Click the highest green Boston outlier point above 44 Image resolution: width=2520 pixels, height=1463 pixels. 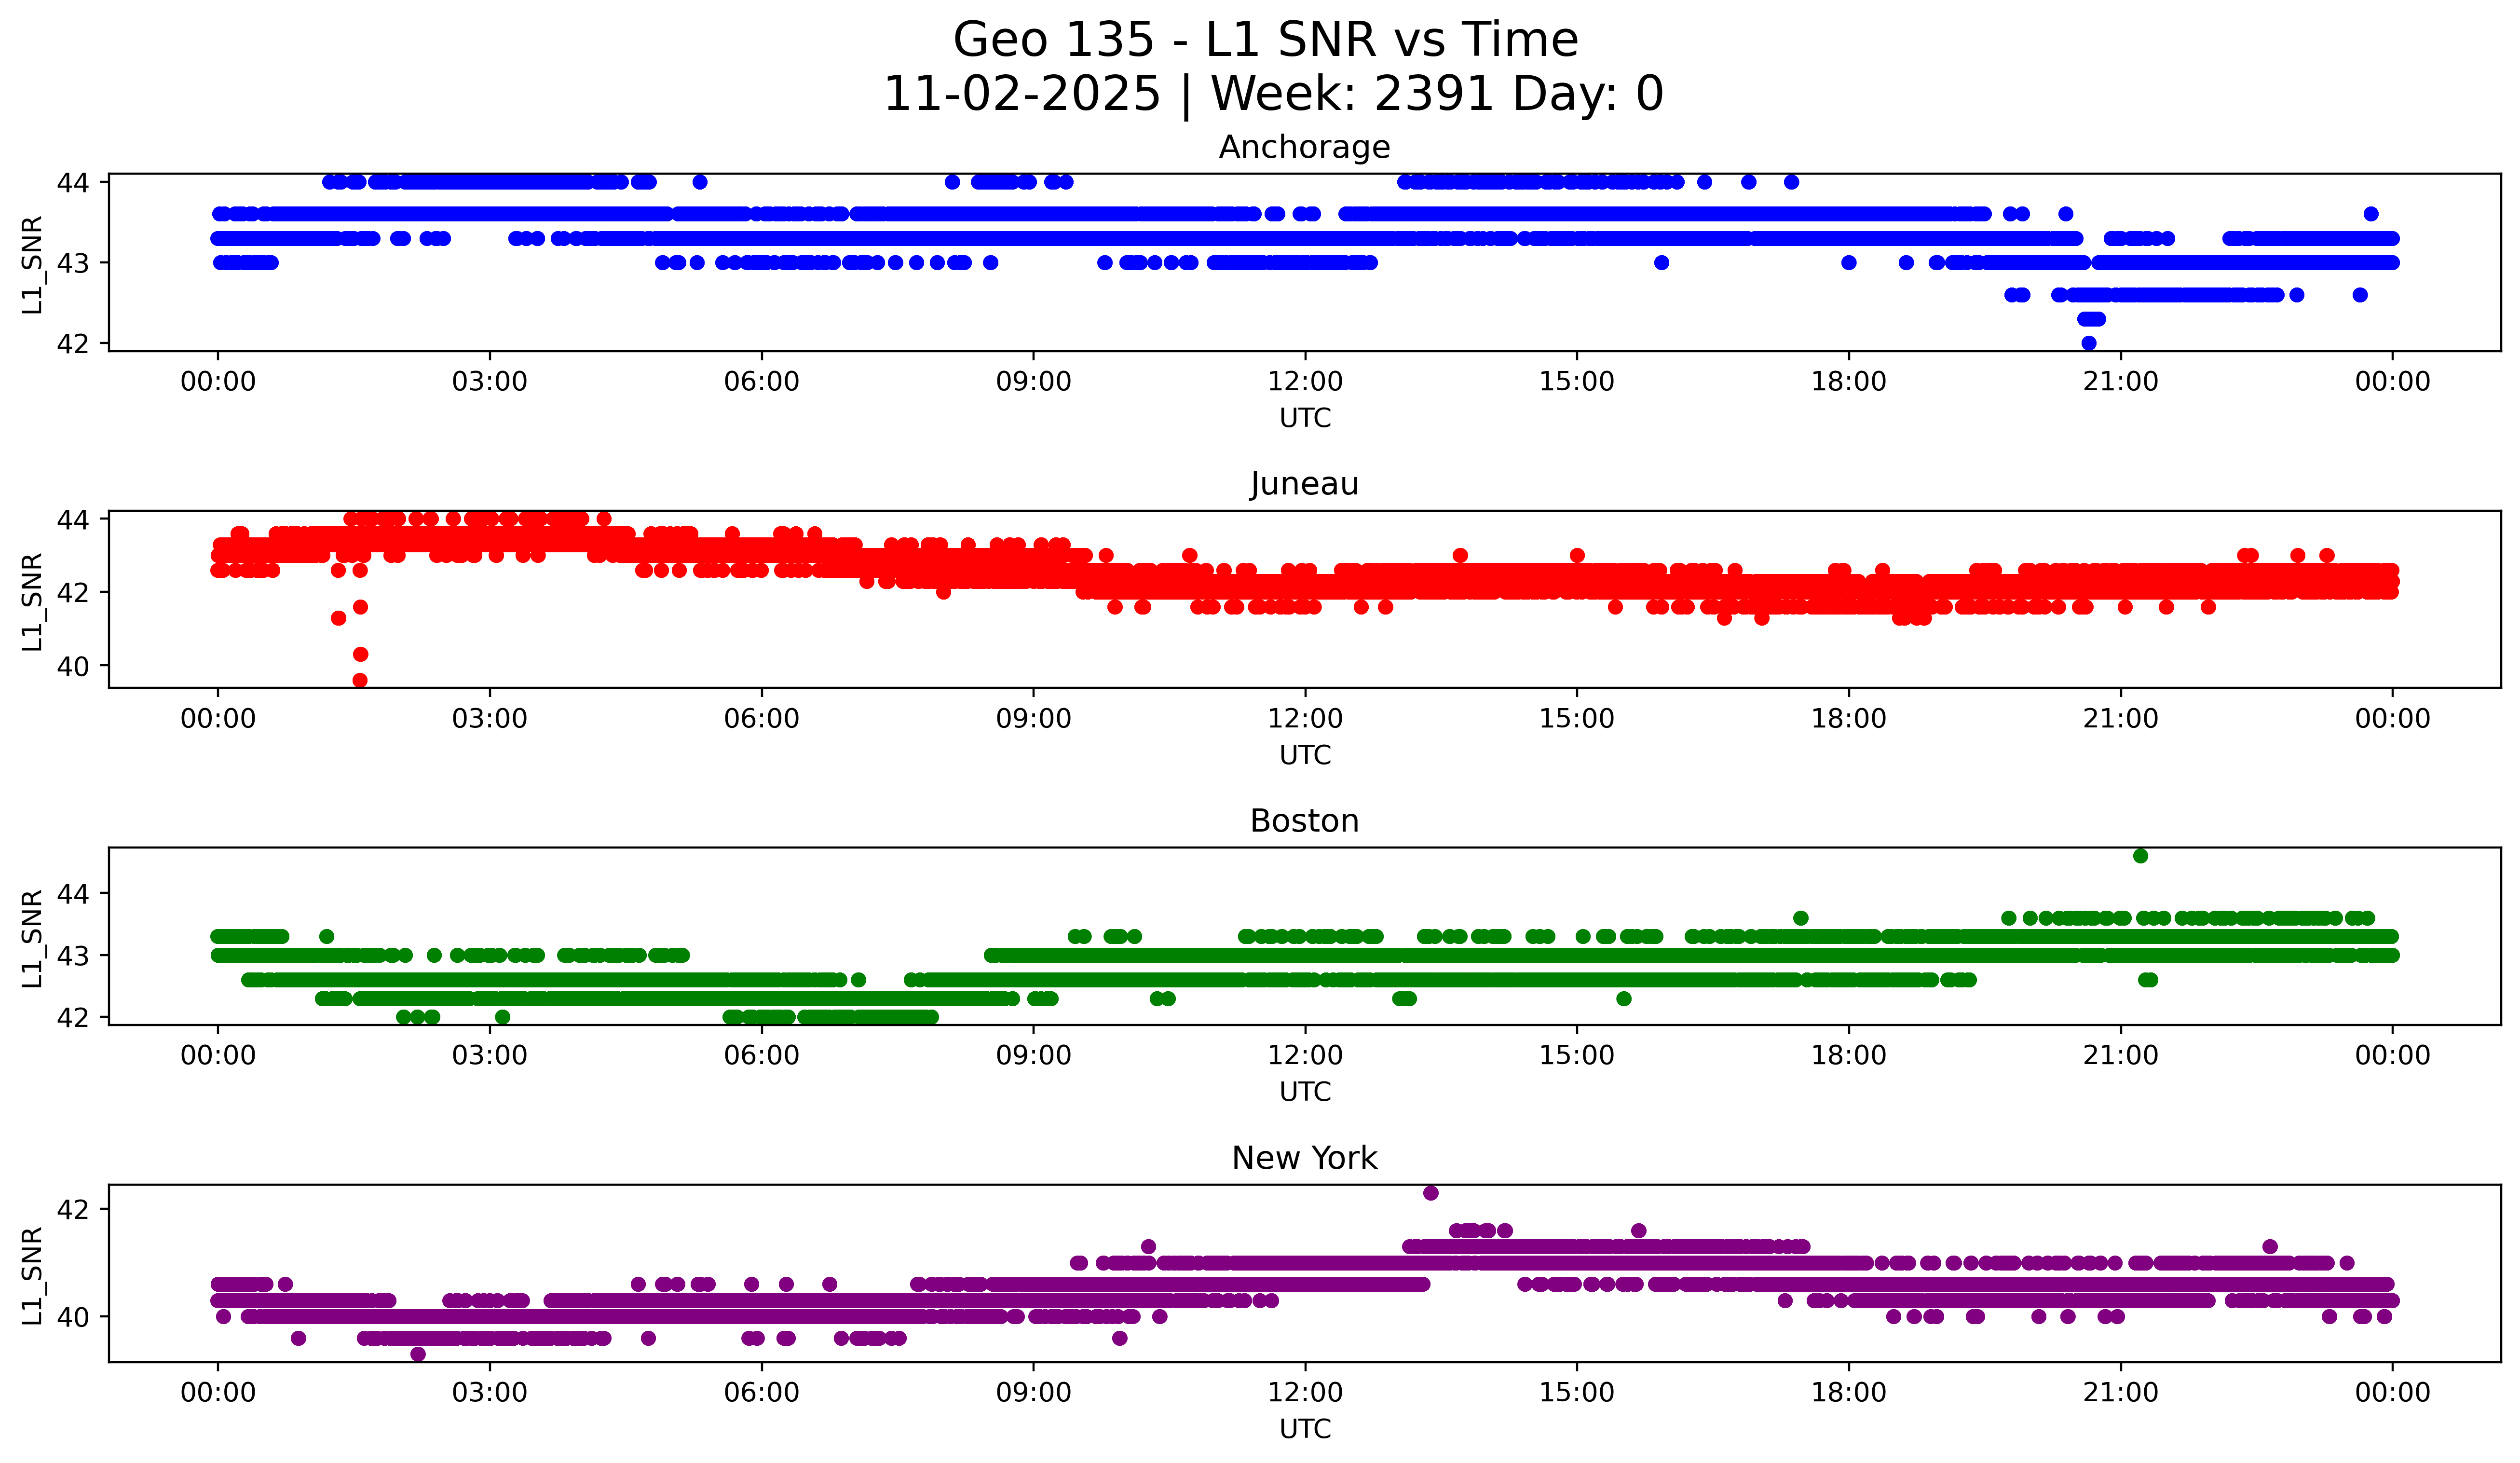tap(2140, 856)
